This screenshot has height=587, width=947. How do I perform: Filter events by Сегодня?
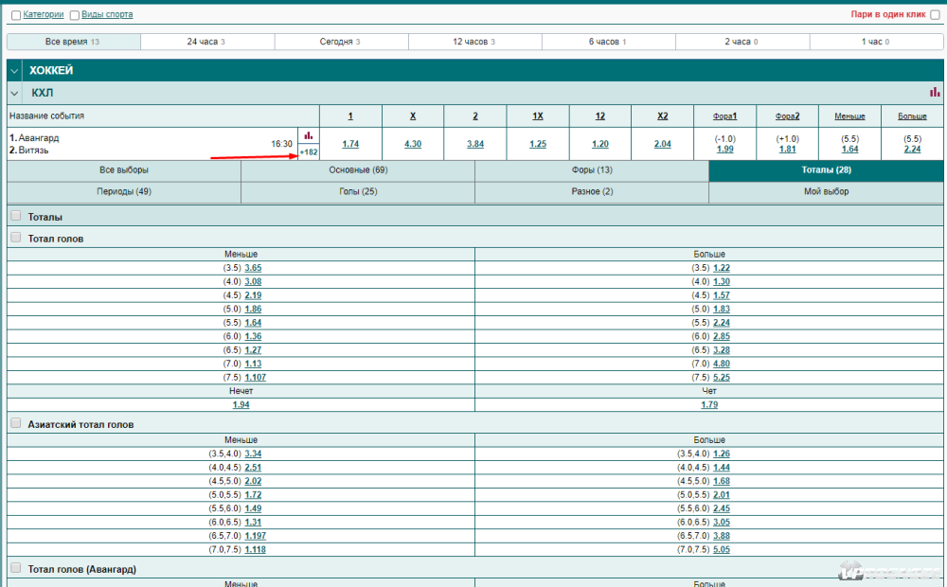click(341, 42)
